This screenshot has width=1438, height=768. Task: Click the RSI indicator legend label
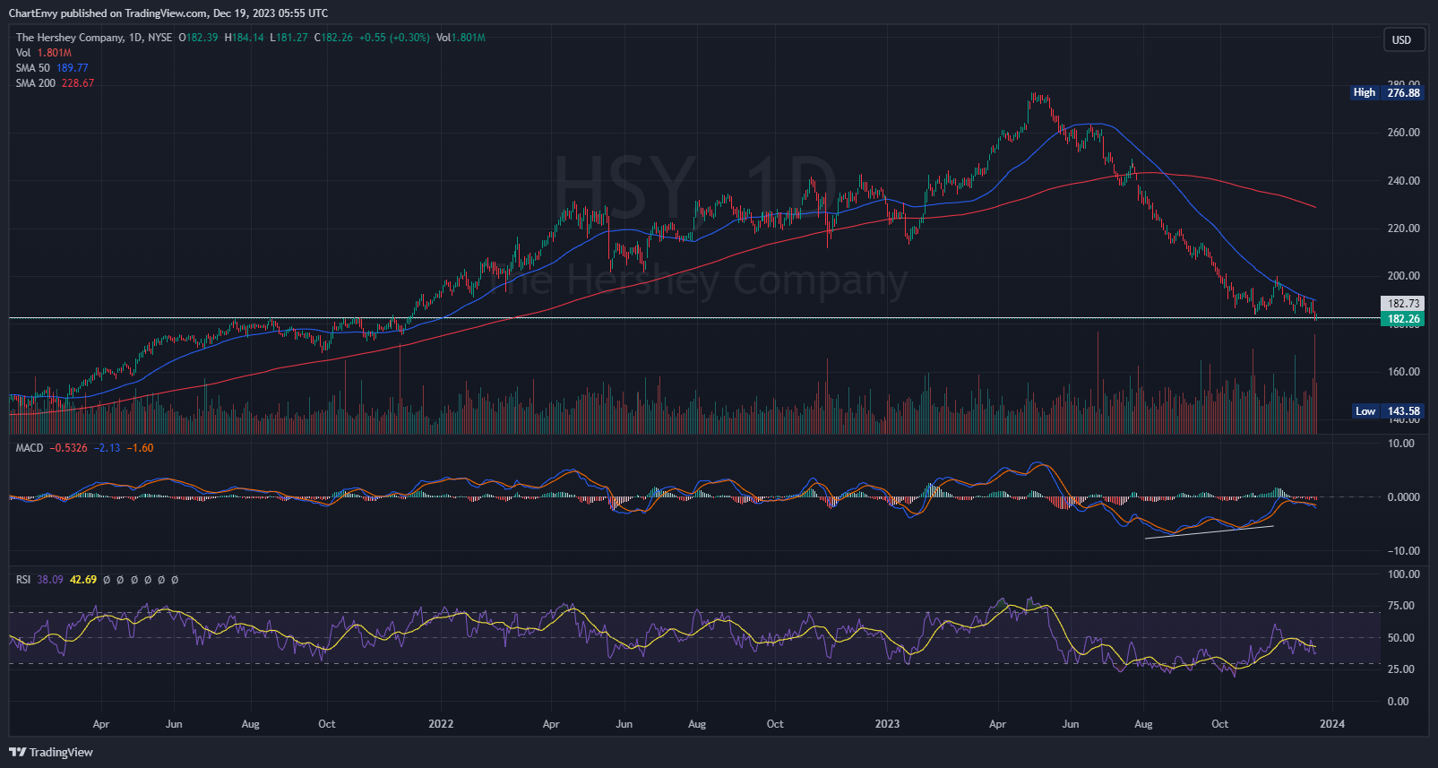[23, 580]
